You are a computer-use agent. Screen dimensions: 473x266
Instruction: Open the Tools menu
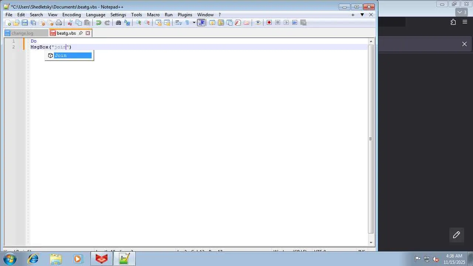pyautogui.click(x=136, y=15)
